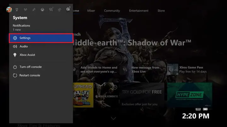Image resolution: width=227 pixels, height=127 pixels.
Task: Launch the Cuphead game tile
Action: pyautogui.click(x=83, y=95)
